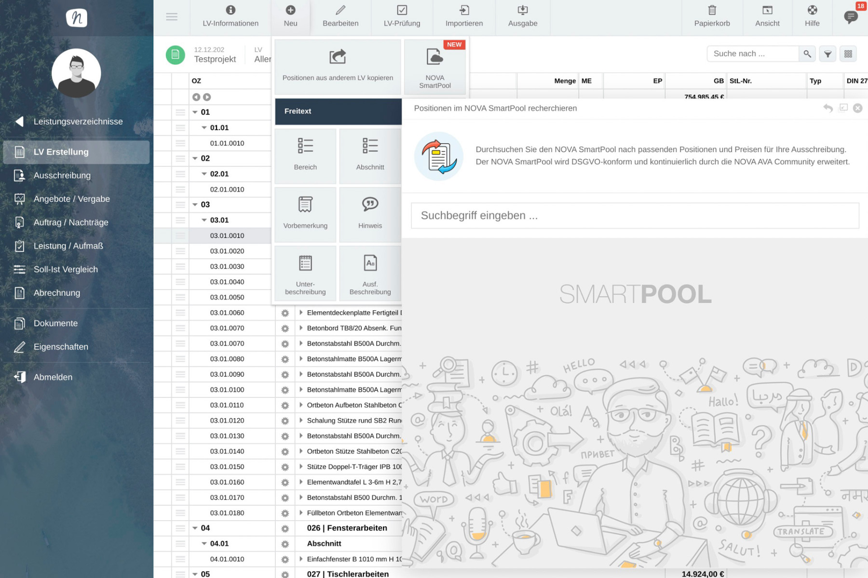Open the Vorbemerkung creation tool
The width and height of the screenshot is (868, 578).
[305, 214]
